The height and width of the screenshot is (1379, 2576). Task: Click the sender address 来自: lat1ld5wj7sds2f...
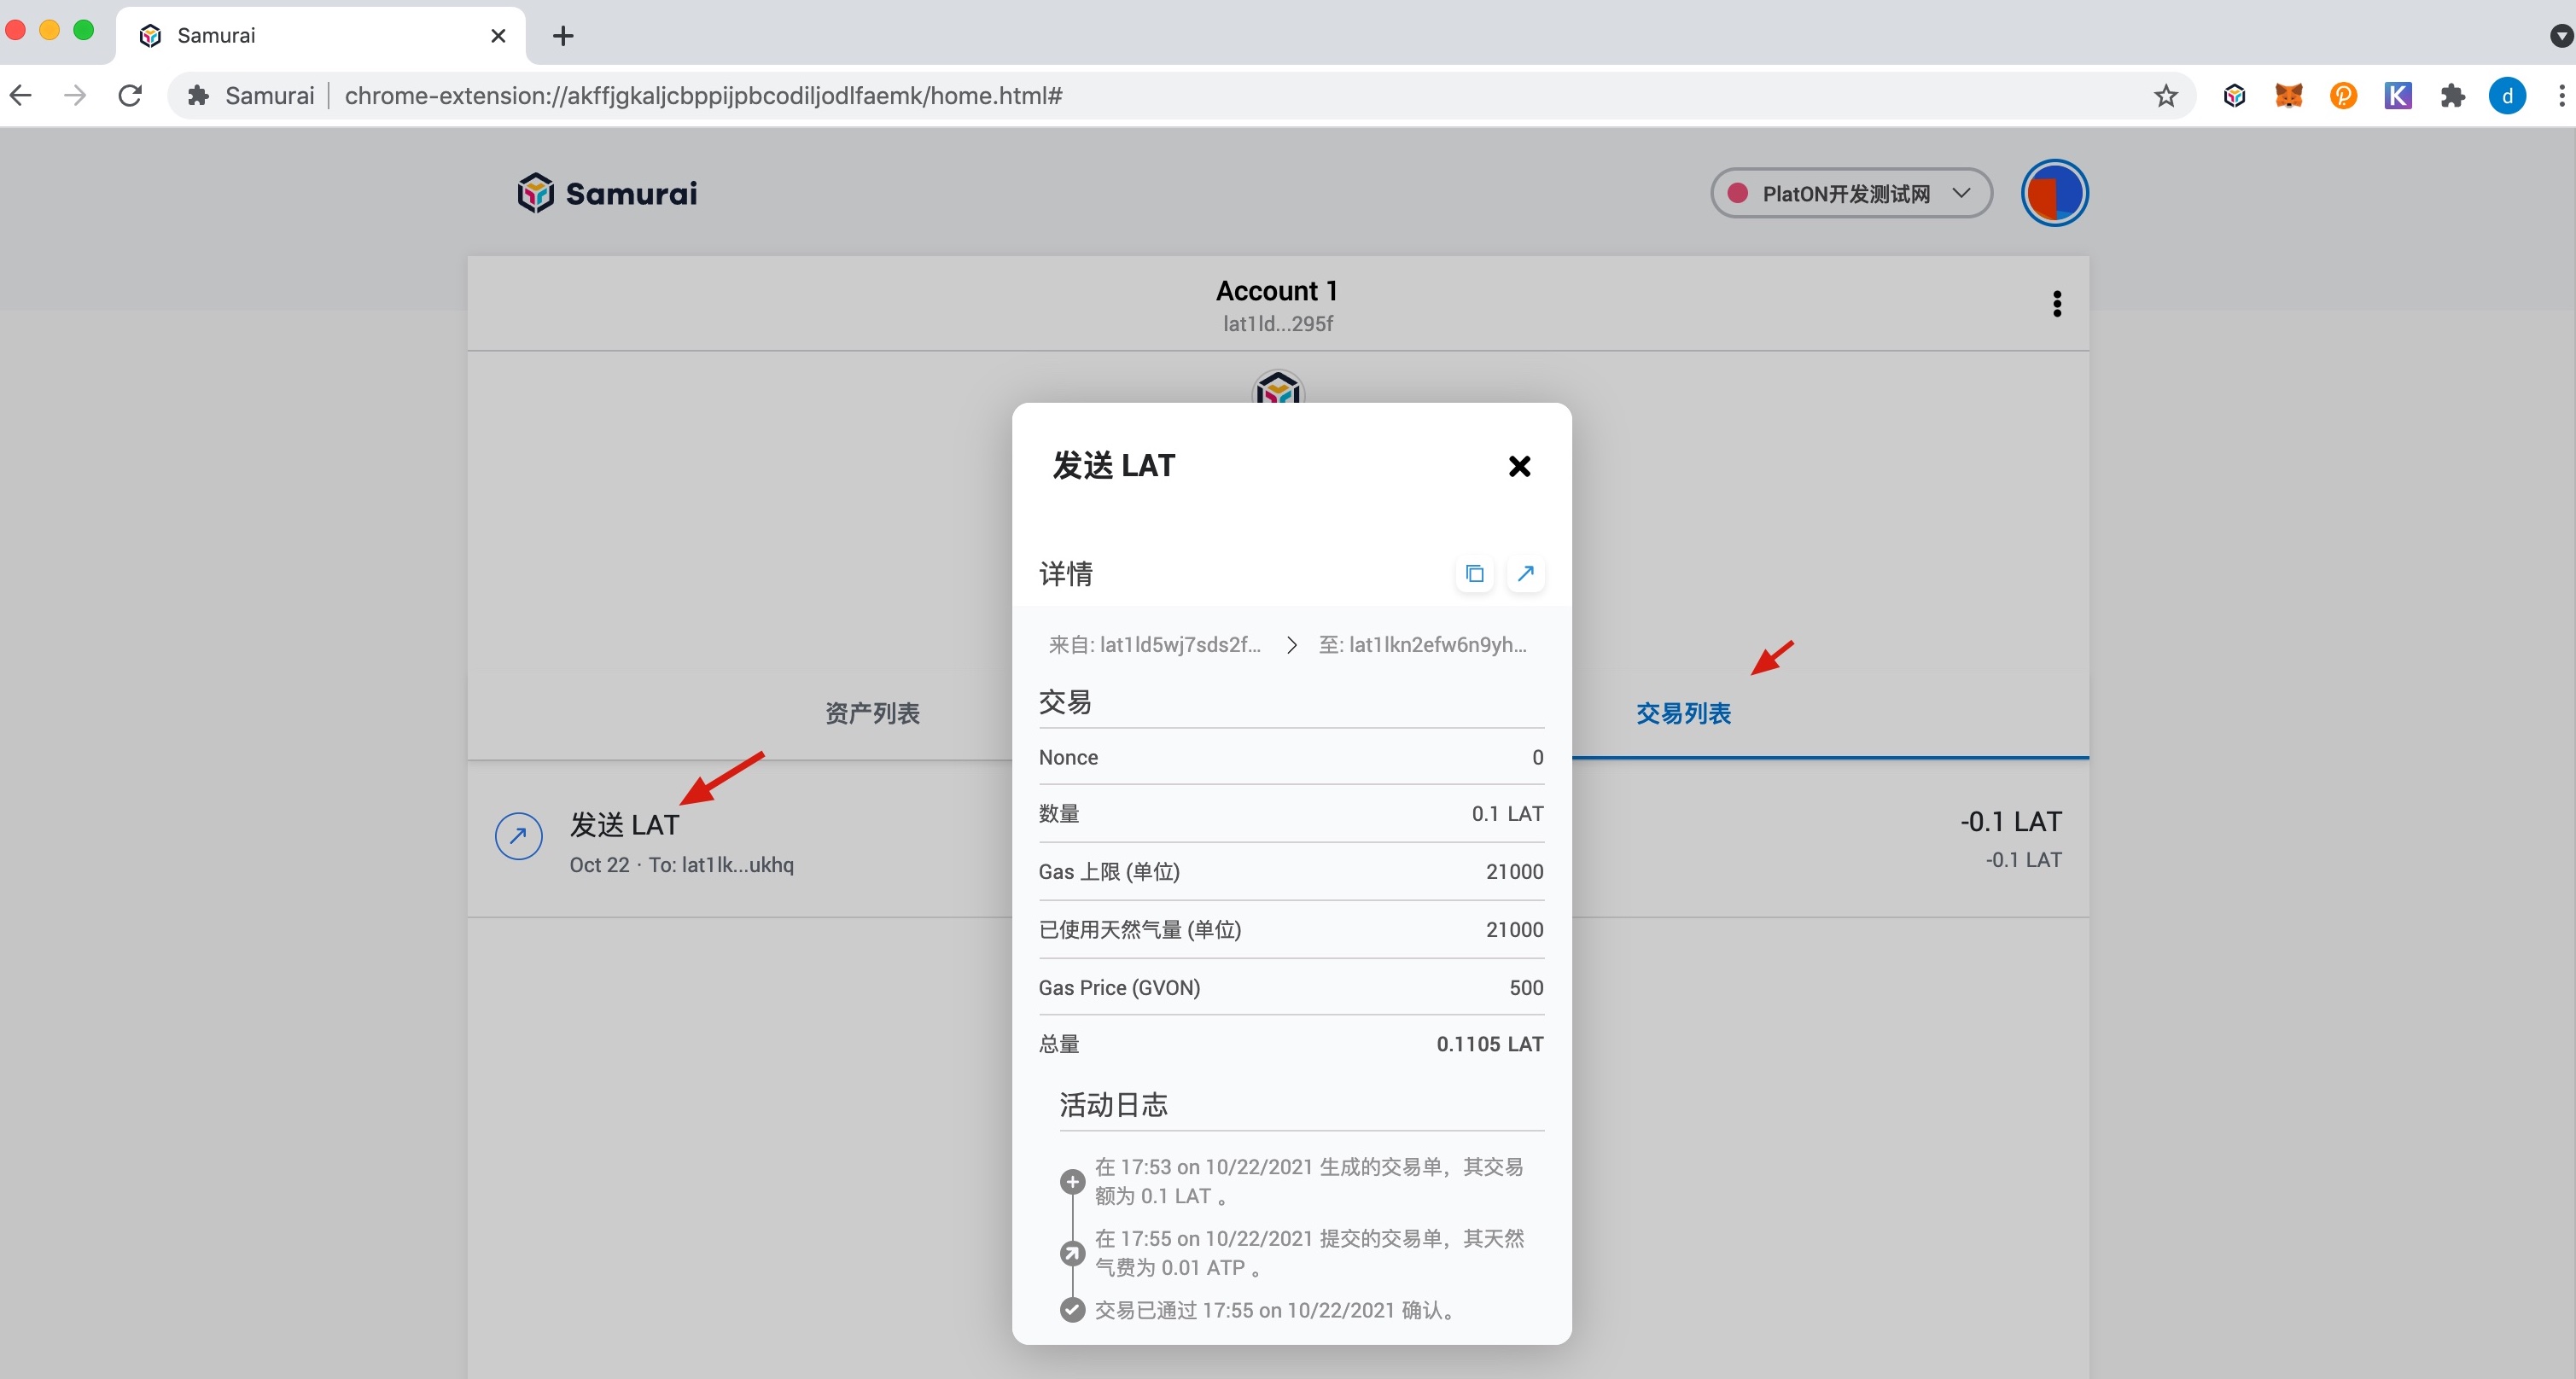(1154, 645)
